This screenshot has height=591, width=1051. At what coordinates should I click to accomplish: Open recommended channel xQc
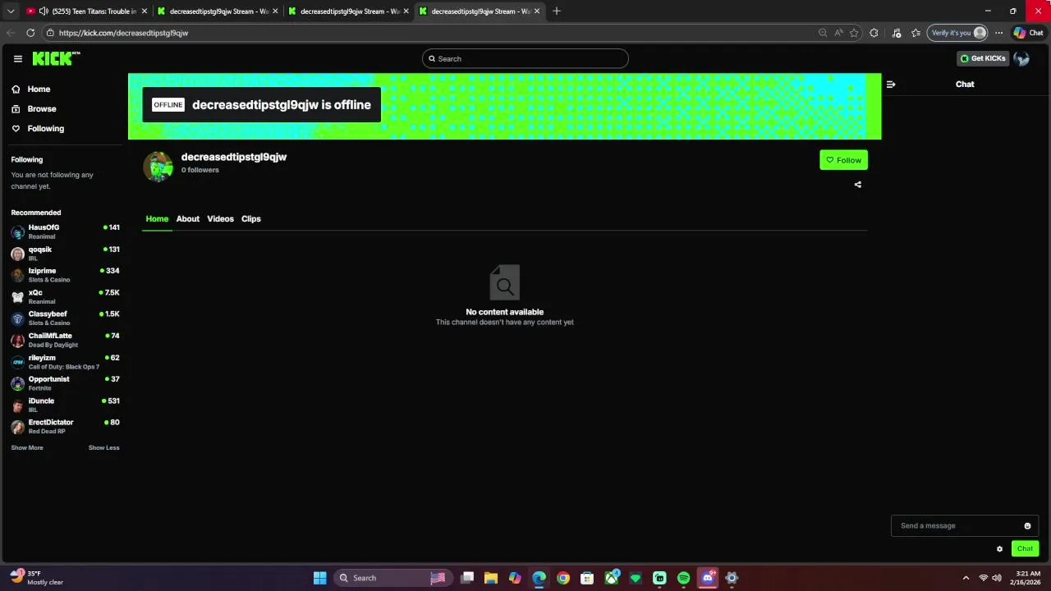pyautogui.click(x=65, y=297)
